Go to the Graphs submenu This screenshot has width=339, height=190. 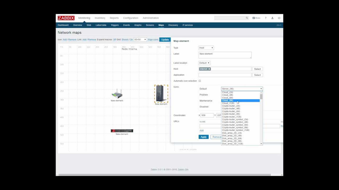point(138,25)
